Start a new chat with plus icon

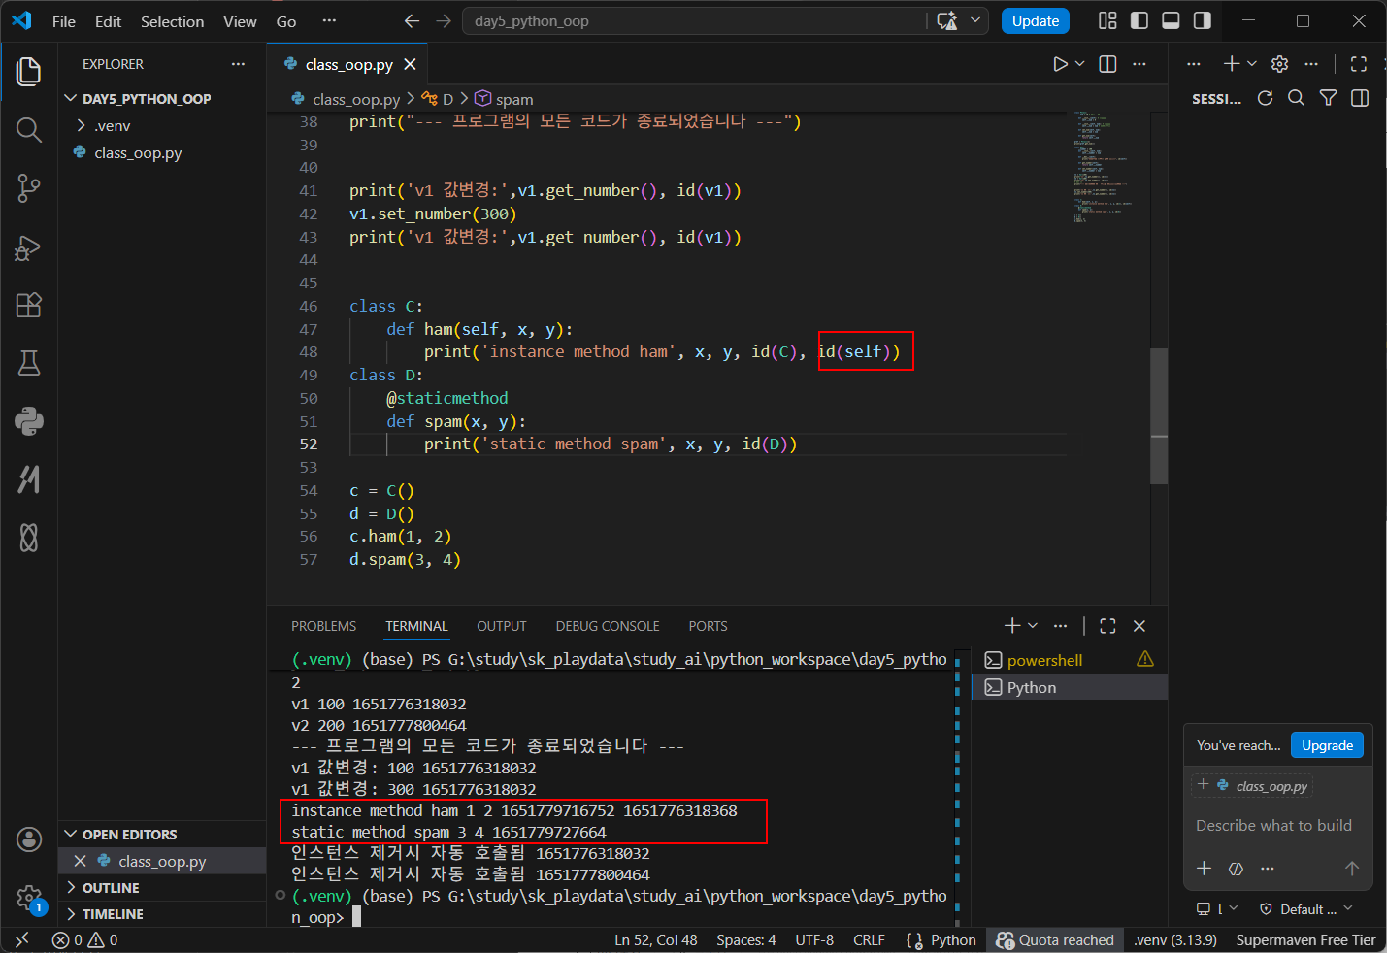pyautogui.click(x=1231, y=64)
